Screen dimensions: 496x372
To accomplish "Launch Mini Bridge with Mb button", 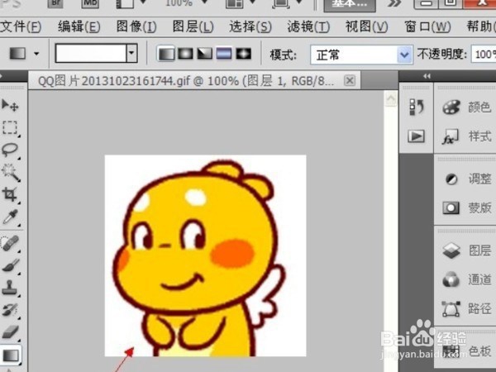I will click(x=90, y=3).
